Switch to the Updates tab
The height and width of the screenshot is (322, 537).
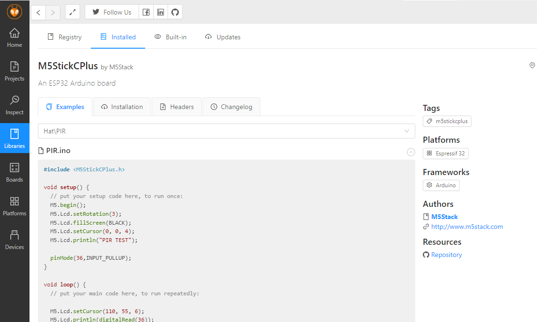pos(222,37)
